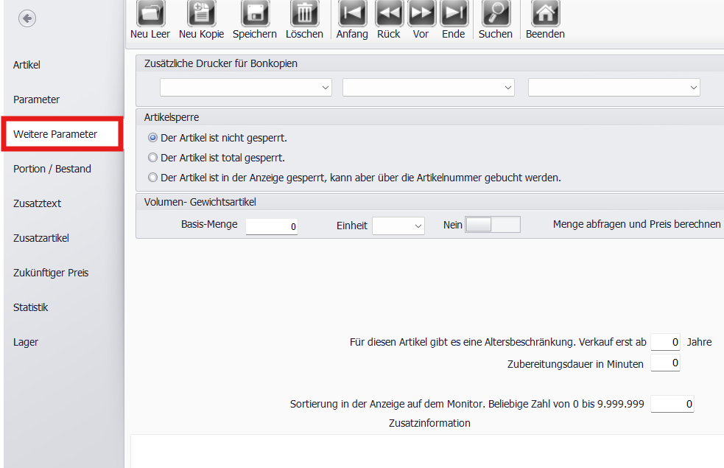
Task: Click into the Zusatzinformation text area
Action: (x=427, y=451)
